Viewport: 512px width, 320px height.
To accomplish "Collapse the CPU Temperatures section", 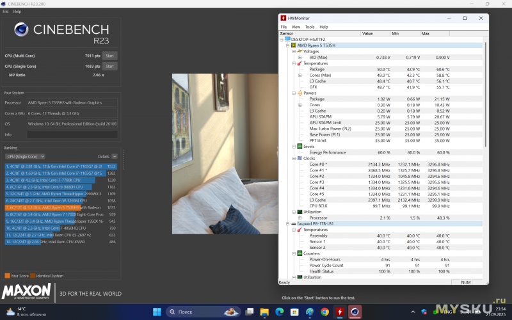I will point(294,63).
